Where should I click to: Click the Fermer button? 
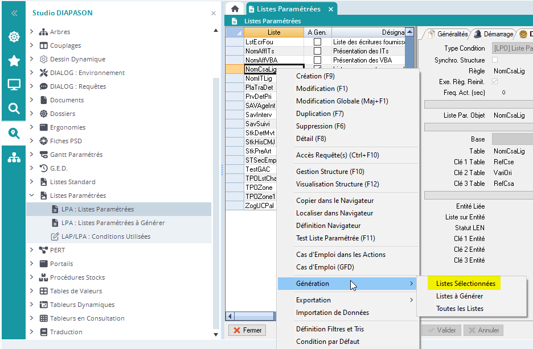point(247,330)
